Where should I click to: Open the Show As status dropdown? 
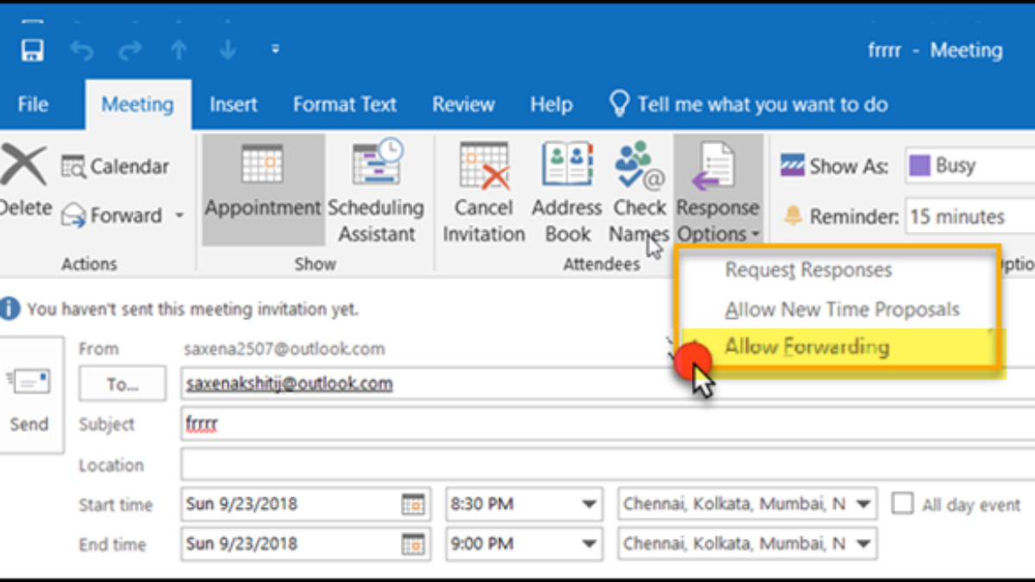(970, 166)
